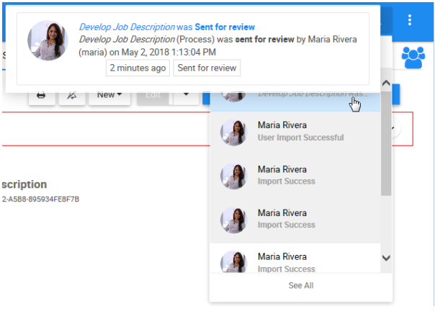The width and height of the screenshot is (435, 319).
Task: Click the greyed-out Edit button
Action: tap(153, 96)
